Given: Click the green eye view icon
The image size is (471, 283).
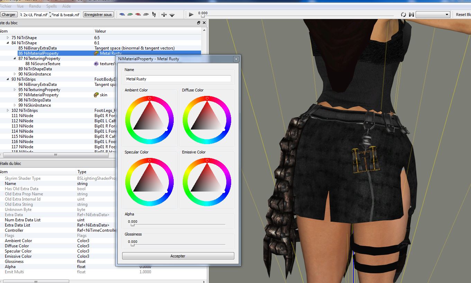Looking at the screenshot, I should coord(130,15).
